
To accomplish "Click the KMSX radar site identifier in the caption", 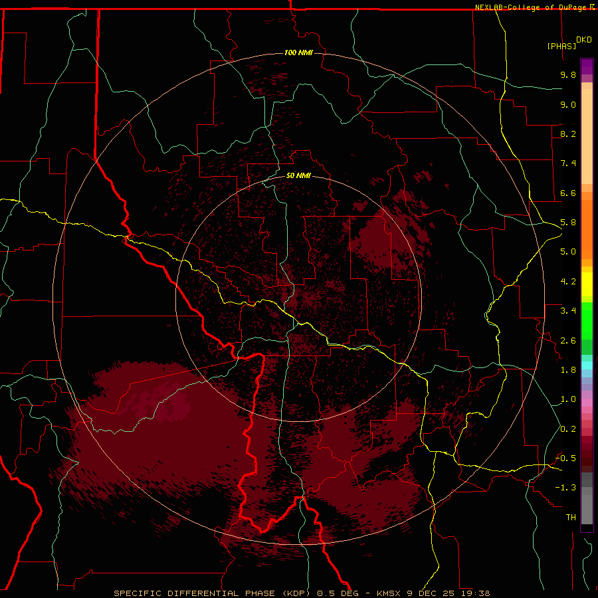I will point(388,593).
